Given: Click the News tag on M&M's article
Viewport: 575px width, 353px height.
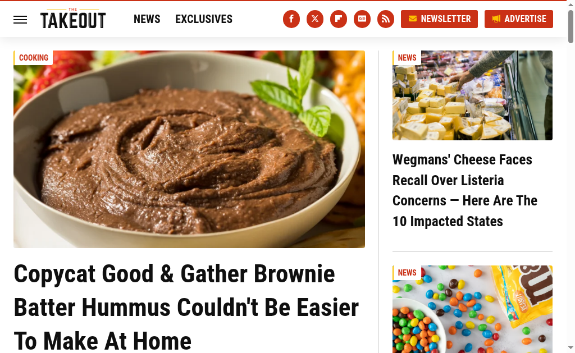Looking at the screenshot, I should 407,273.
